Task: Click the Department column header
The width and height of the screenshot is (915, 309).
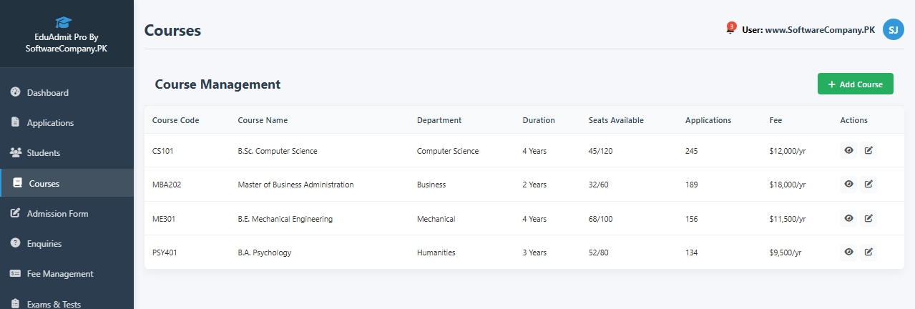Action: click(x=439, y=120)
